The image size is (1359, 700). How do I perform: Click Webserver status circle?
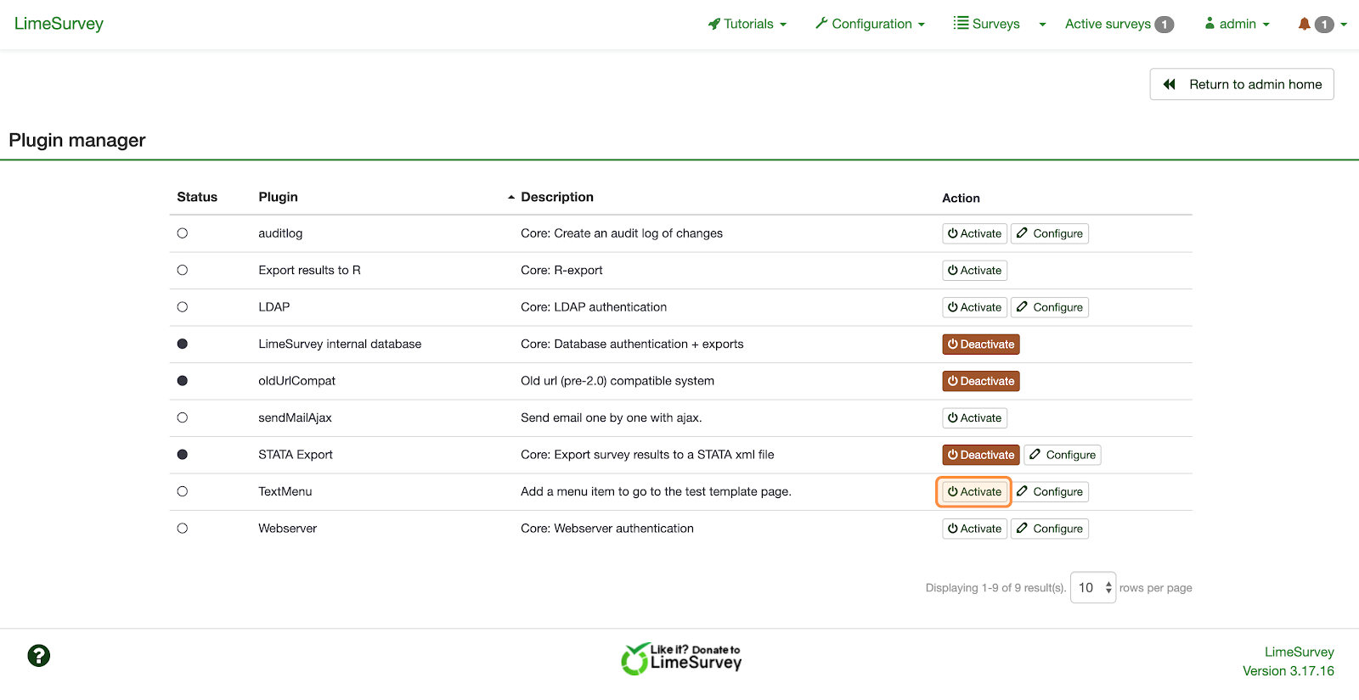coord(183,528)
